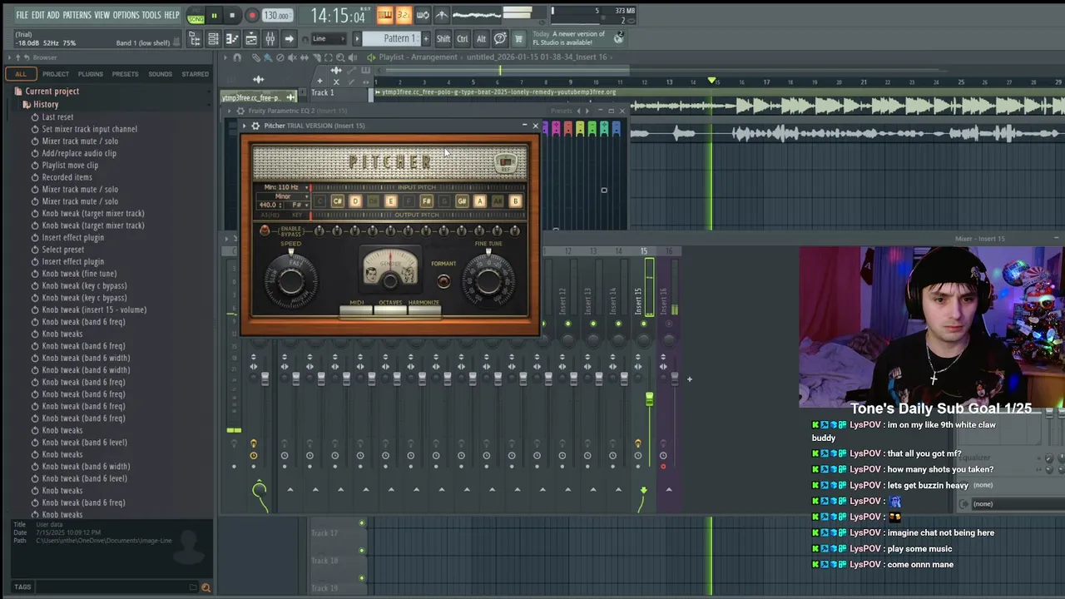Click the 130.000 tempo field

[276, 16]
